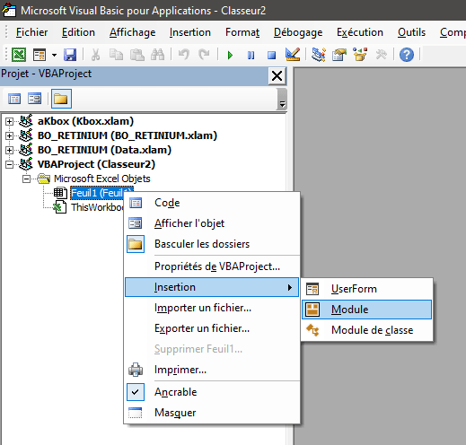Click the Cut scissors icon

[x=95, y=55]
